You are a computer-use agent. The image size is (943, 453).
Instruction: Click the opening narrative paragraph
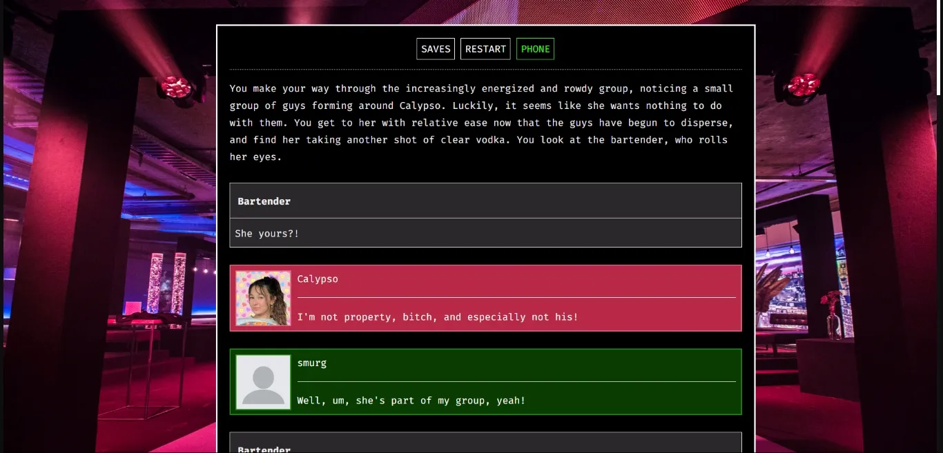[x=481, y=123]
